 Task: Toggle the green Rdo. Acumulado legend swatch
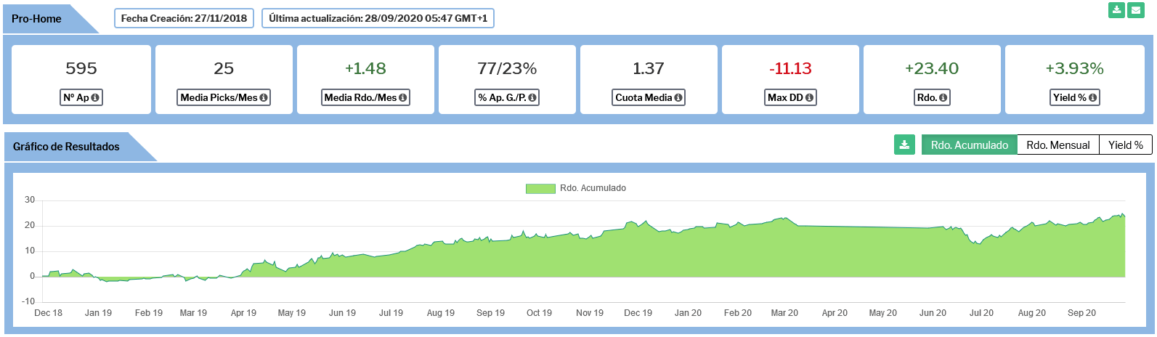(540, 188)
